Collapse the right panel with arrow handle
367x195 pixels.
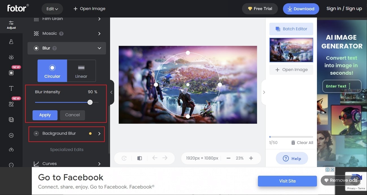pos(264,92)
